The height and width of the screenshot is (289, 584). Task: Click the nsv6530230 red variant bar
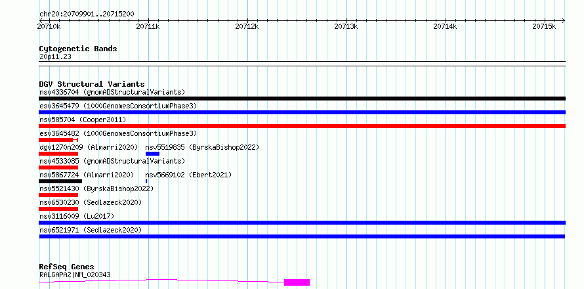(x=58, y=209)
